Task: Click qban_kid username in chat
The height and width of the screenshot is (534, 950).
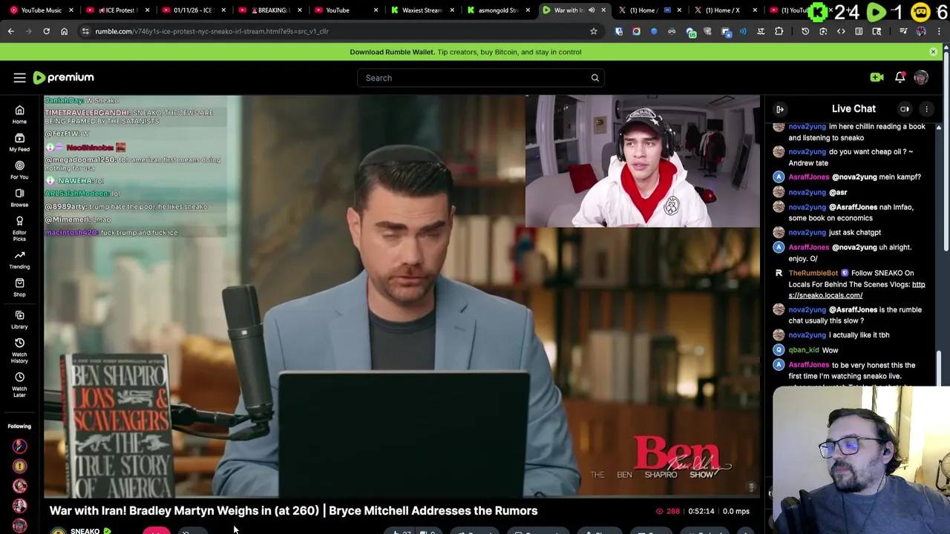Action: pos(804,350)
